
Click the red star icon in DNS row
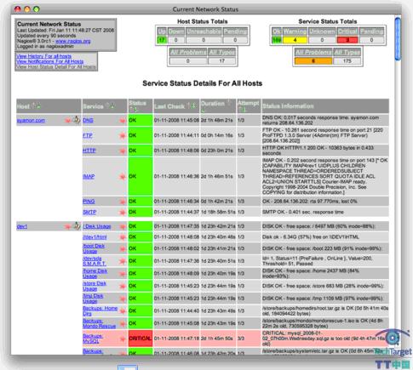(x=123, y=121)
